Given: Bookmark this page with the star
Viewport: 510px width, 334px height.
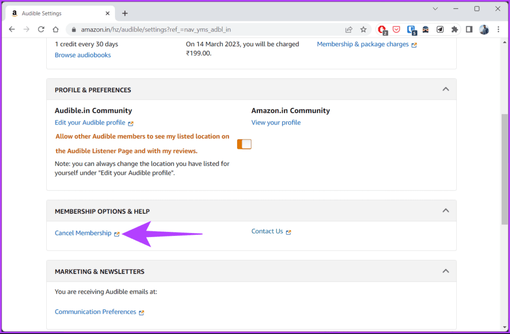Looking at the screenshot, I should [363, 29].
